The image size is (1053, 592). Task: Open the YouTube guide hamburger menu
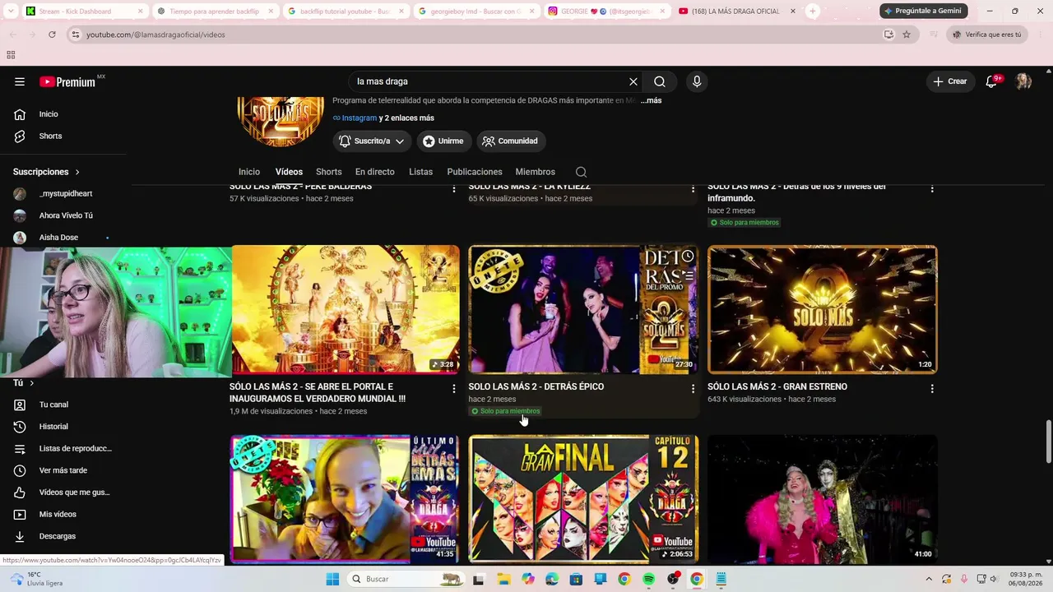[x=20, y=81]
